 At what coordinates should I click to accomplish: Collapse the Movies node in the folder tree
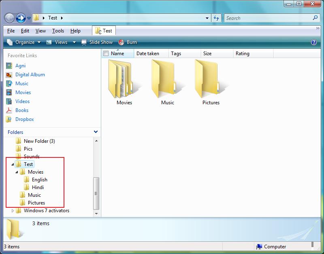[16, 172]
